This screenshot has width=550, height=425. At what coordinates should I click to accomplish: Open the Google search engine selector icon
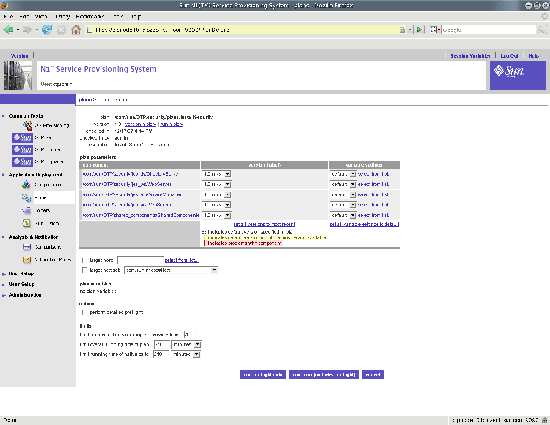[x=434, y=30]
